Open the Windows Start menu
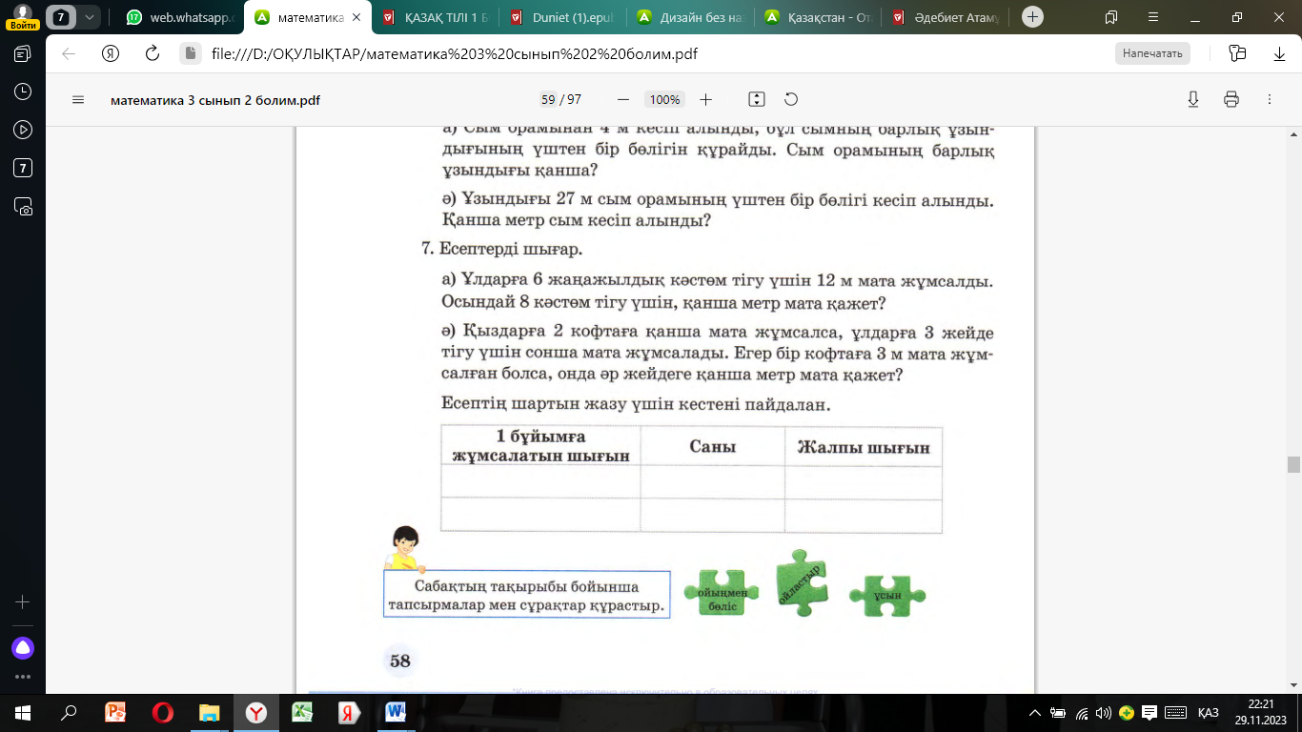 coord(22,712)
